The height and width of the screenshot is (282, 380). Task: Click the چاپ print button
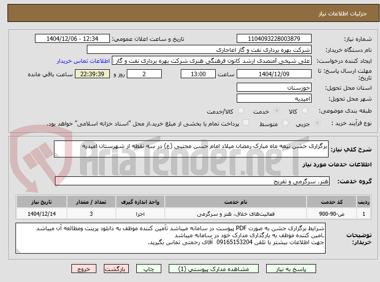(149, 269)
